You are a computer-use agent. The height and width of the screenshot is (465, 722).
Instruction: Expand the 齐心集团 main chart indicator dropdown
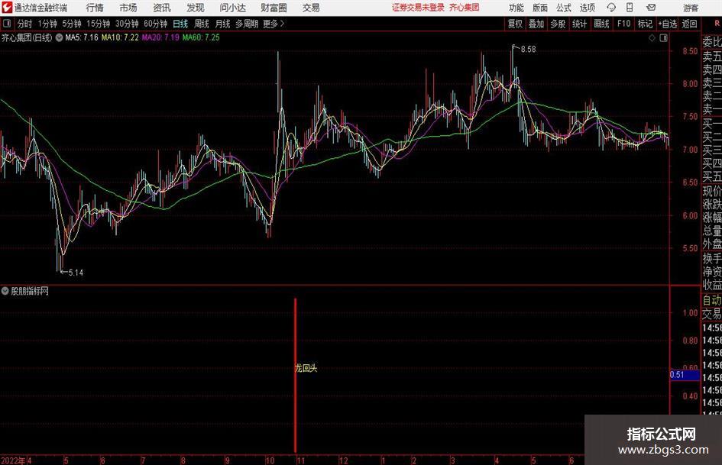pos(59,37)
